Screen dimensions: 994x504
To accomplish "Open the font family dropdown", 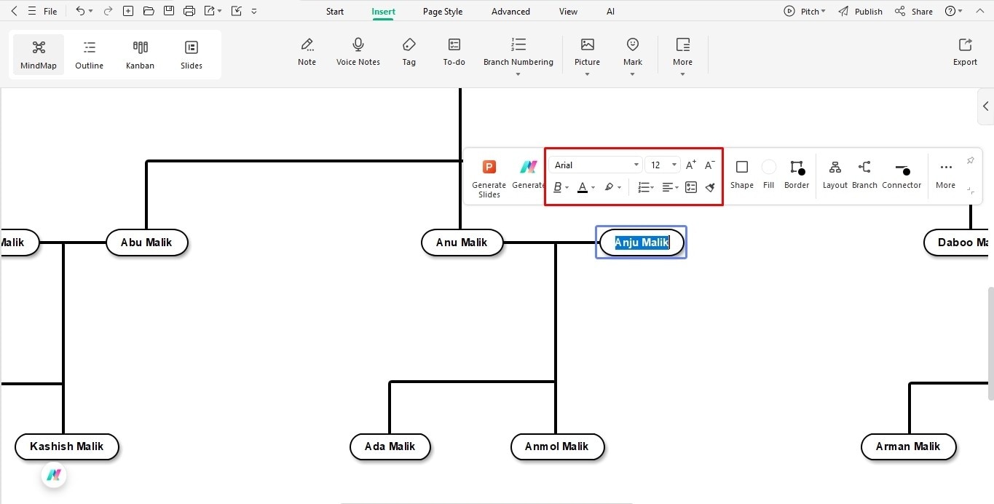I will [x=635, y=165].
